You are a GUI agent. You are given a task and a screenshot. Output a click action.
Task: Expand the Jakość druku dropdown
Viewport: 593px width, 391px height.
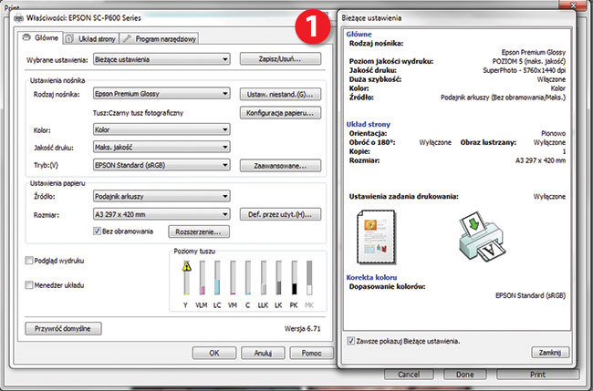160,147
